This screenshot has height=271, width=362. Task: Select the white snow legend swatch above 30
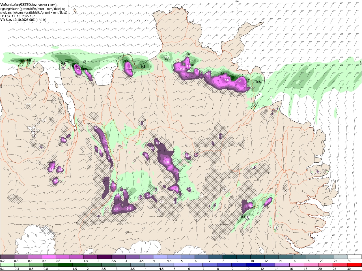pos(355,257)
